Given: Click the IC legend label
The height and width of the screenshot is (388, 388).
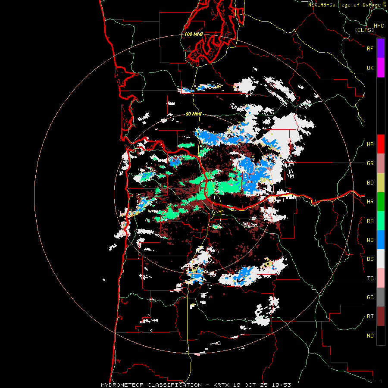Looking at the screenshot, I should (x=370, y=278).
